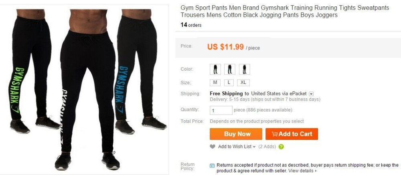Select size L
The image size is (401, 175).
tap(229, 83)
